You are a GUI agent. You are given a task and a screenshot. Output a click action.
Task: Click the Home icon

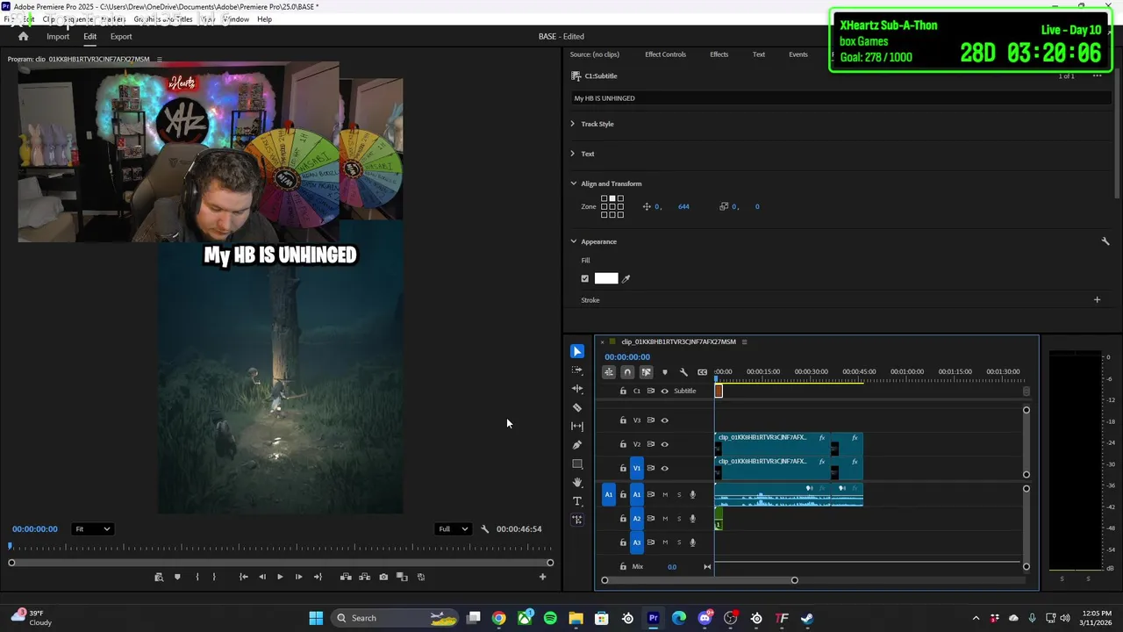(x=24, y=37)
